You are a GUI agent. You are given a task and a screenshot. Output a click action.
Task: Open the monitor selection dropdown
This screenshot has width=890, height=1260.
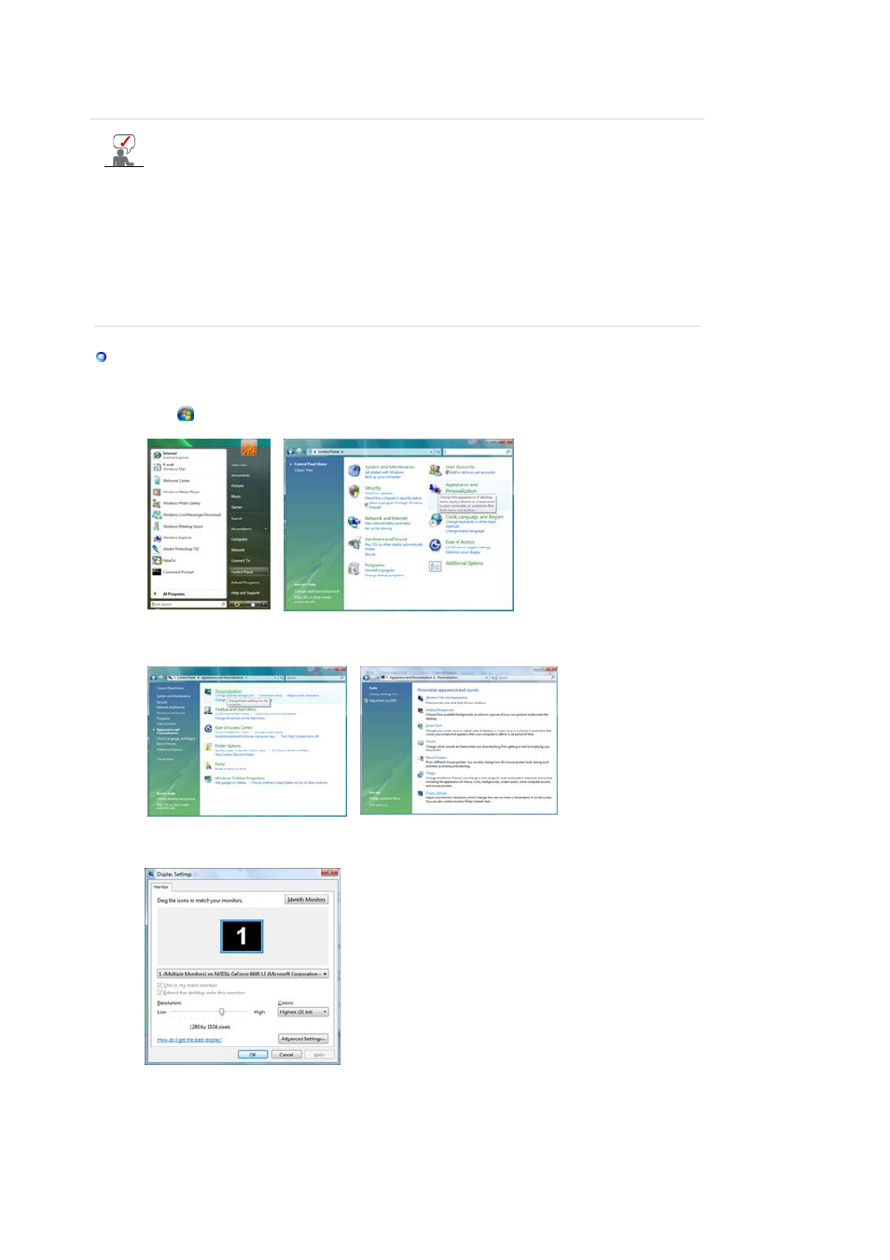point(243,973)
